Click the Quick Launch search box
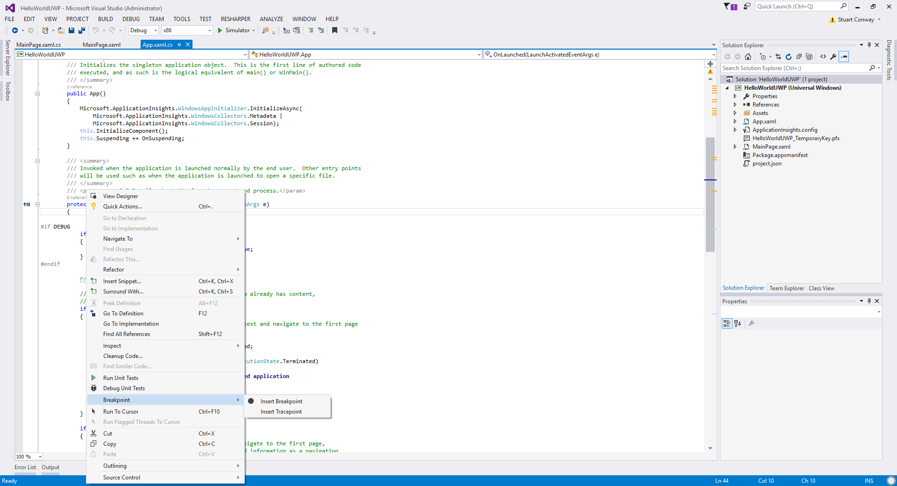Viewport: 897px width, 486px height. (801, 7)
